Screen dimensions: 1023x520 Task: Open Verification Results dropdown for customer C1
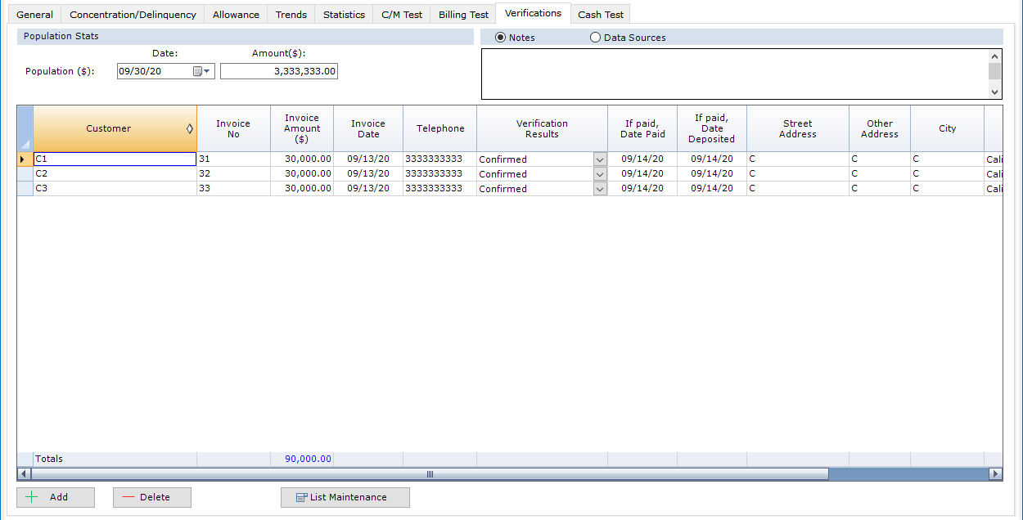(x=600, y=159)
